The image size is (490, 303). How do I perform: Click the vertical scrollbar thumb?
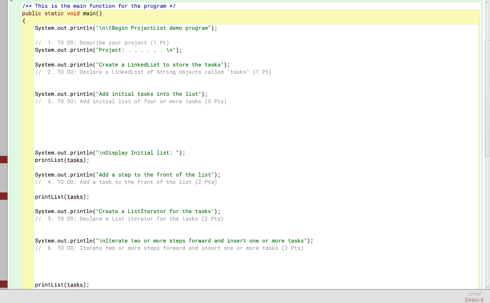[x=487, y=98]
